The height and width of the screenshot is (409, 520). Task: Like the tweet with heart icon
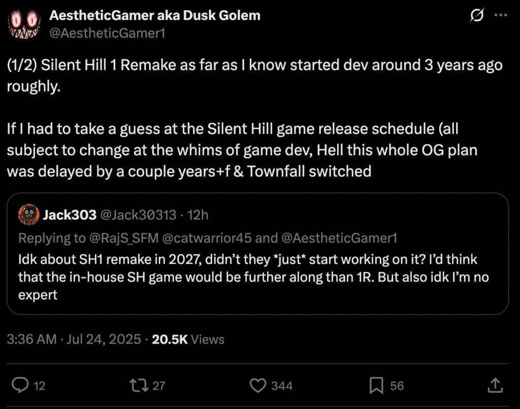click(x=257, y=386)
